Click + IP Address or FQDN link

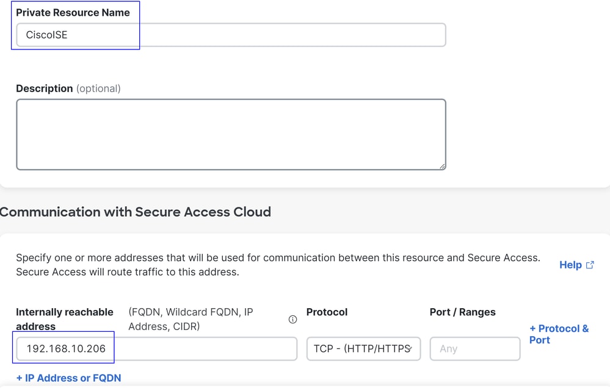[68, 378]
